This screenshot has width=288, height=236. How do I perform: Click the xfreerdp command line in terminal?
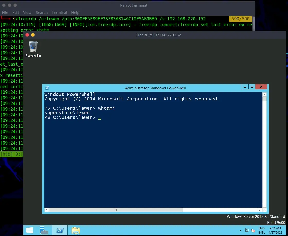coord(109,19)
